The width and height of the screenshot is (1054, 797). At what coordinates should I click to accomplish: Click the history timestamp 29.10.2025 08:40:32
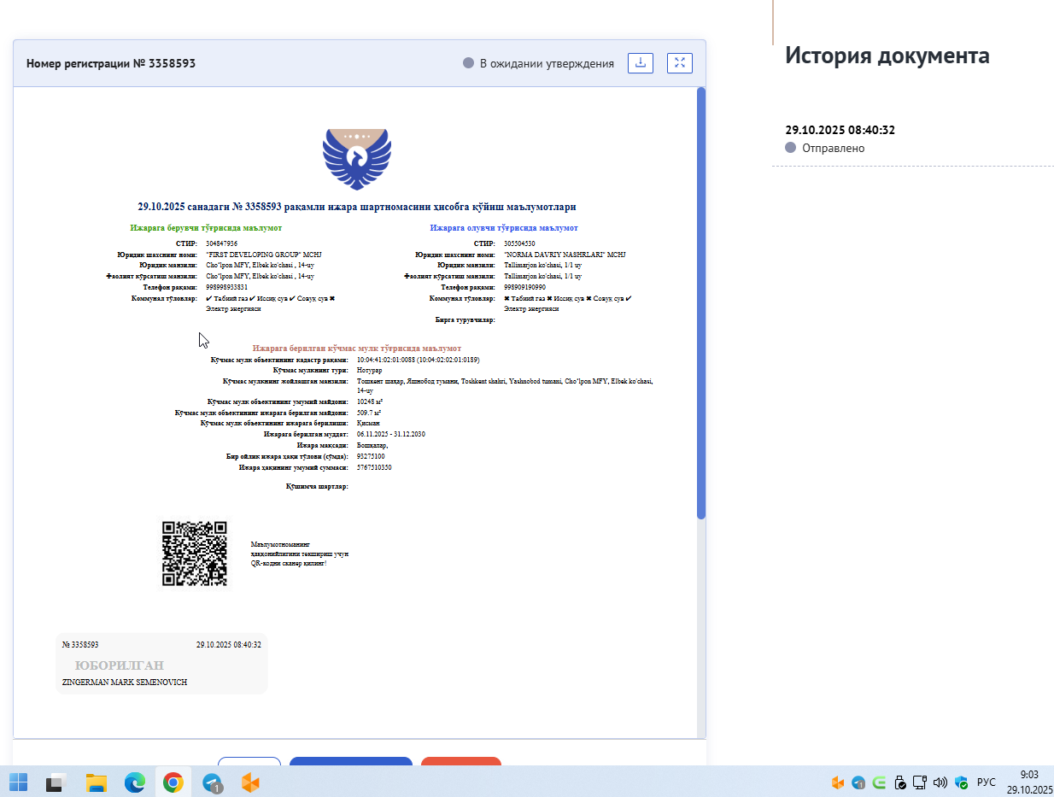click(x=840, y=130)
